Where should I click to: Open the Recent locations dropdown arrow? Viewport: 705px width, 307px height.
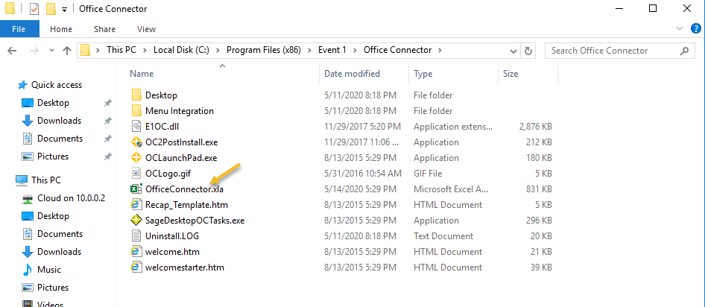pos(51,51)
